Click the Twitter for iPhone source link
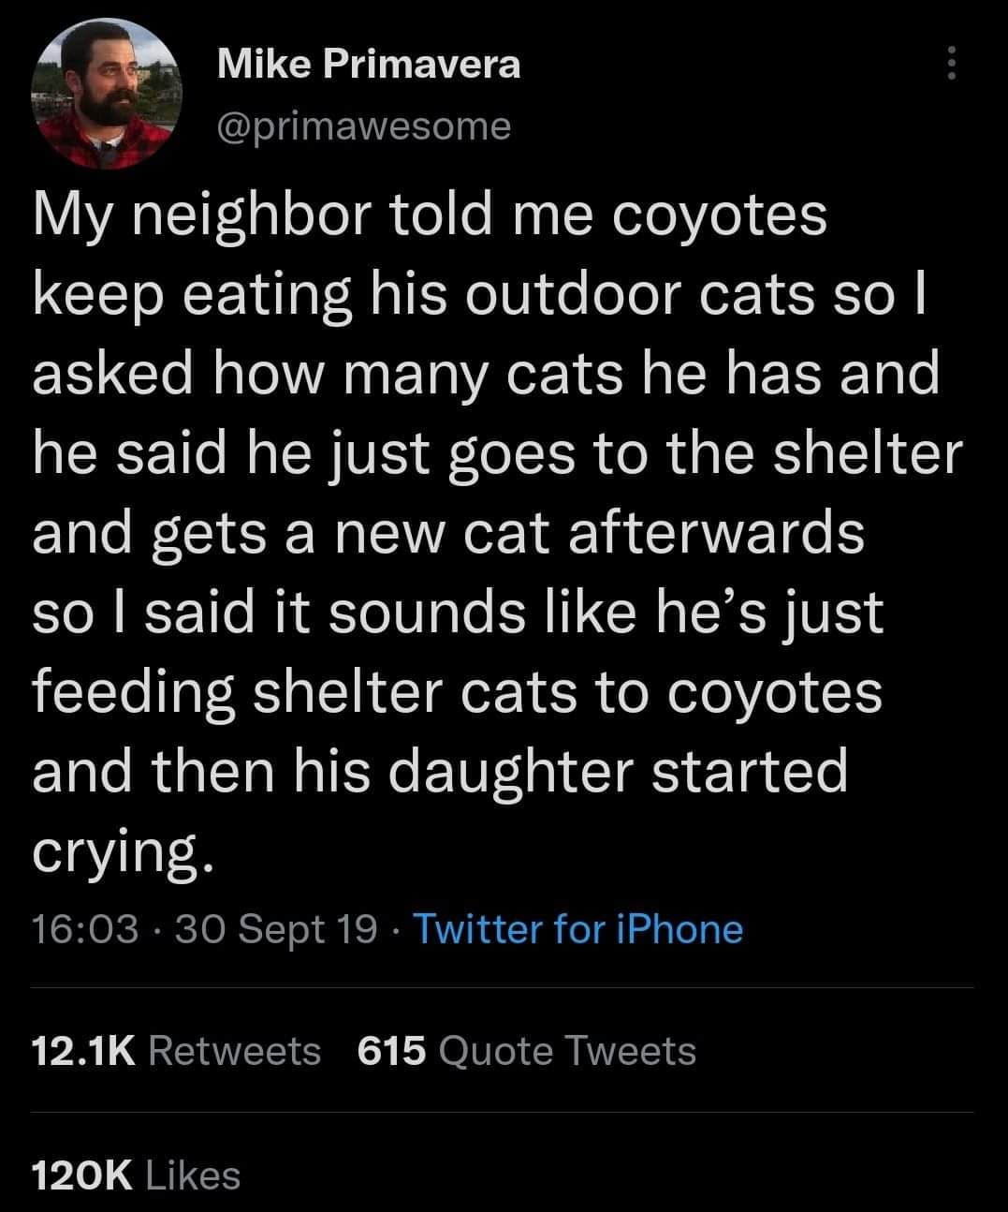 (x=577, y=929)
